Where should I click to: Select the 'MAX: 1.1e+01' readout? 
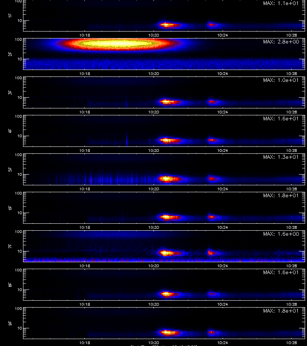[281, 3]
